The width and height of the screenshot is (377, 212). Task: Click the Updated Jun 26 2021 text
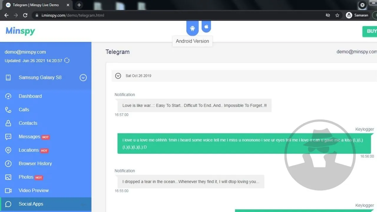pyautogui.click(x=33, y=61)
